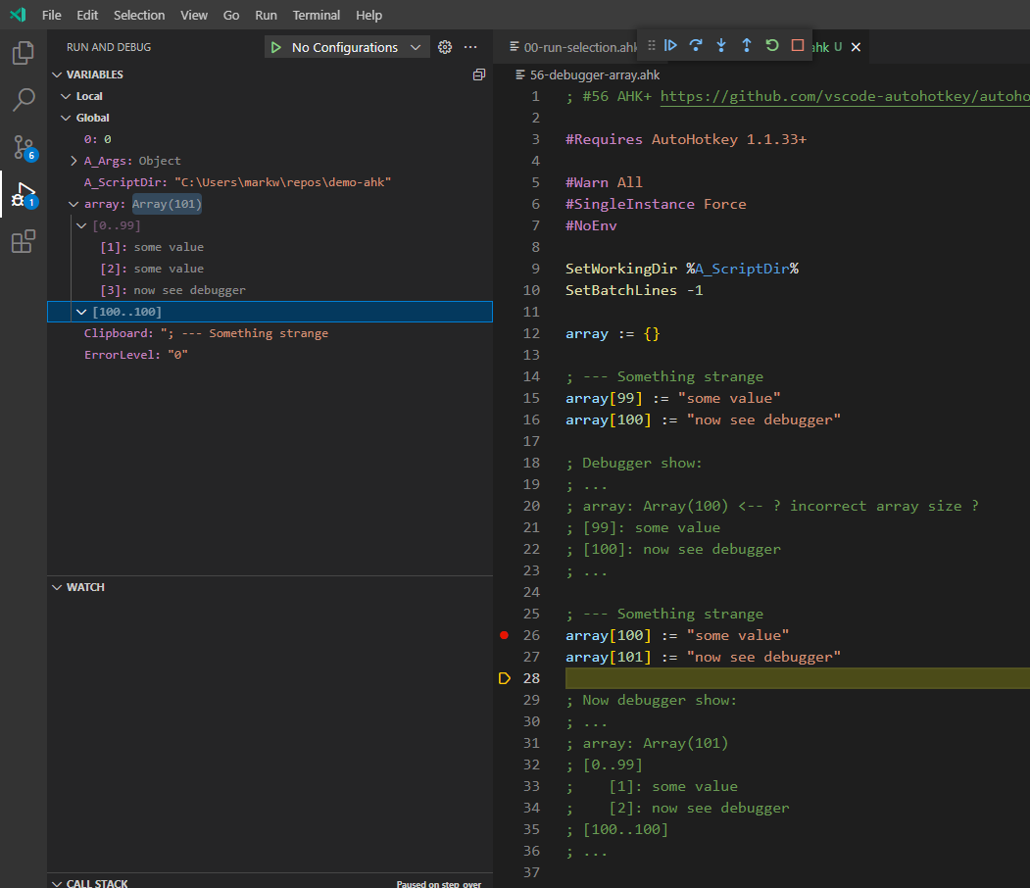The height and width of the screenshot is (888, 1030).
Task: Collapse all variables using header icon
Action: (x=478, y=74)
